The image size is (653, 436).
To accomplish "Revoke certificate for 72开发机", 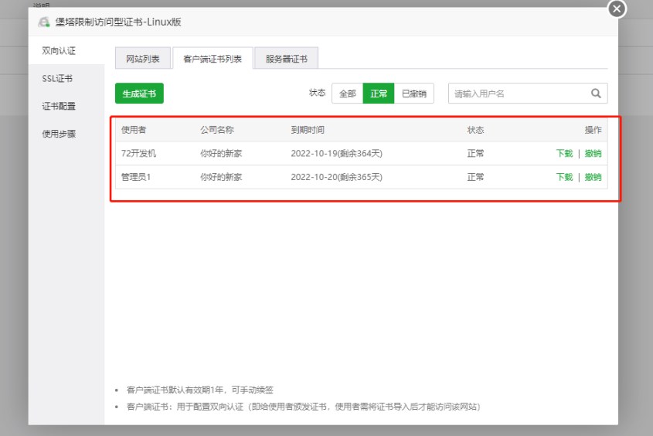I will [x=593, y=154].
